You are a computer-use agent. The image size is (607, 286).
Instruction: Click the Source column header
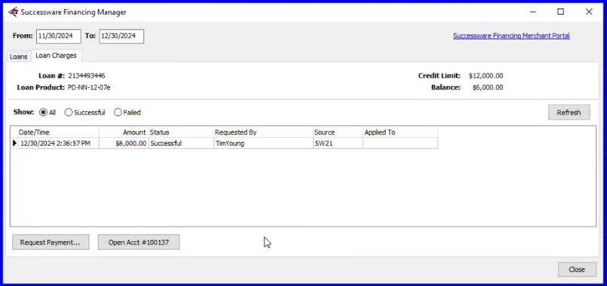pos(338,132)
